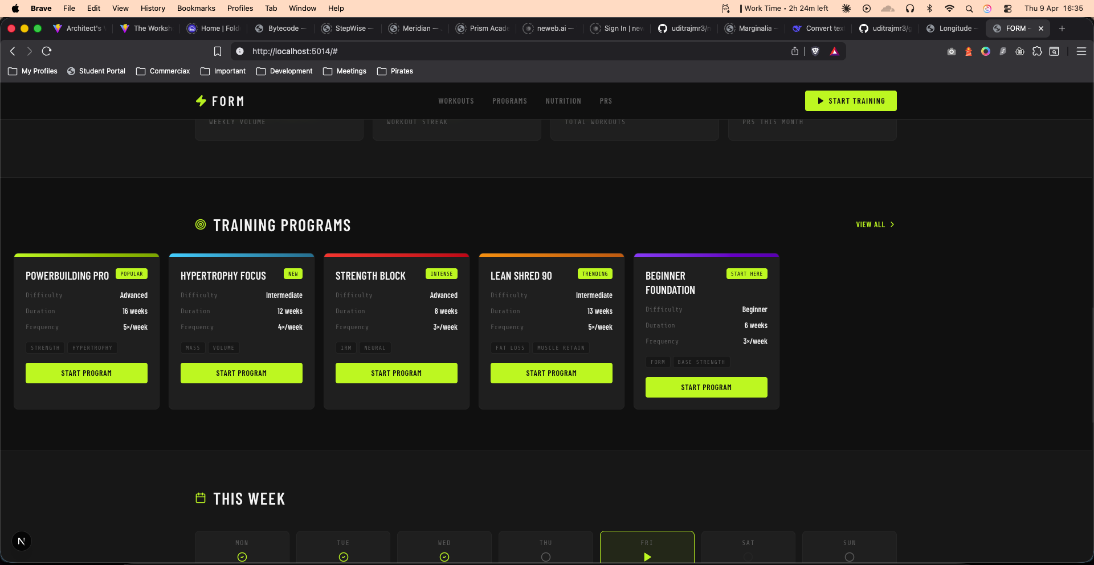Image resolution: width=1094 pixels, height=565 pixels.
Task: Reload the page using the refresh icon
Action: 47,51
